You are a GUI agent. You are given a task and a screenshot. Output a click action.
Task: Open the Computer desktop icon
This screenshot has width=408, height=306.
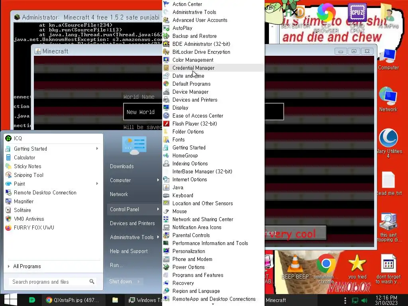click(388, 60)
